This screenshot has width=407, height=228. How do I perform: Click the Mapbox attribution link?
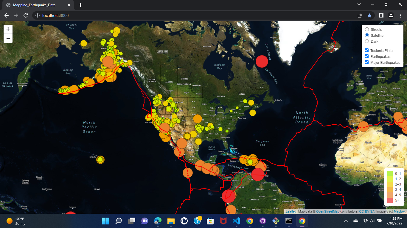(x=399, y=211)
